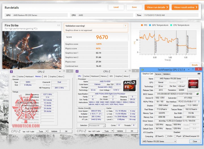Open About tab in CPU-Z Memory window
This screenshot has height=149, width=204.
pyautogui.click(x=60, y=76)
